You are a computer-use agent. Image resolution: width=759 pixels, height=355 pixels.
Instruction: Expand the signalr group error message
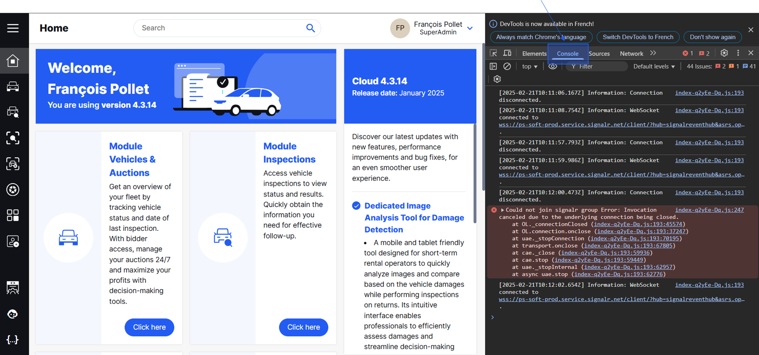click(502, 210)
